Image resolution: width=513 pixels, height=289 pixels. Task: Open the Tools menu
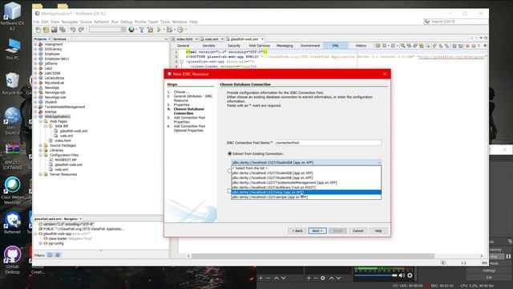pos(165,22)
